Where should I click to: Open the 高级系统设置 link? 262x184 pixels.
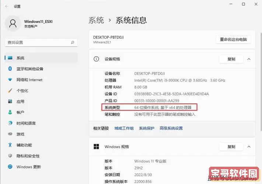(x=171, y=128)
